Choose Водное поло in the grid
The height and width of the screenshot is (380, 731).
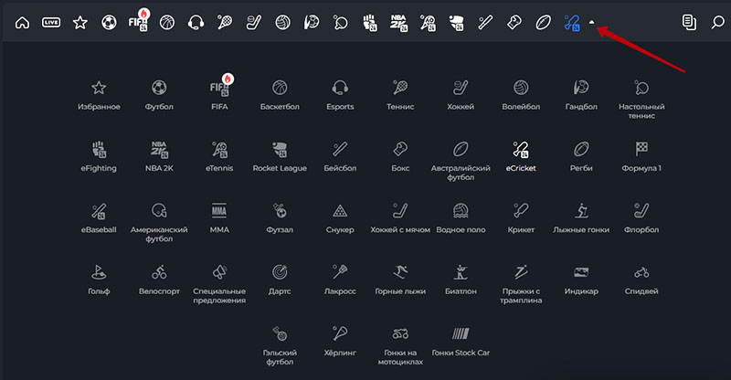[x=461, y=217]
